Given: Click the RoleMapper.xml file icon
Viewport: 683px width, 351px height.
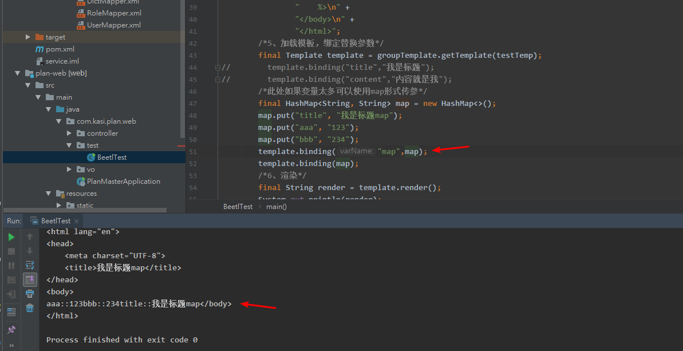Looking at the screenshot, I should 81,13.
